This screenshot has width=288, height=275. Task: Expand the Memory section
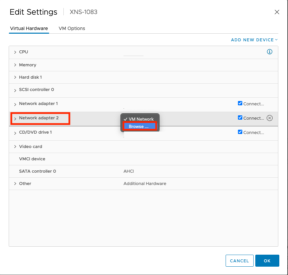tap(15, 65)
